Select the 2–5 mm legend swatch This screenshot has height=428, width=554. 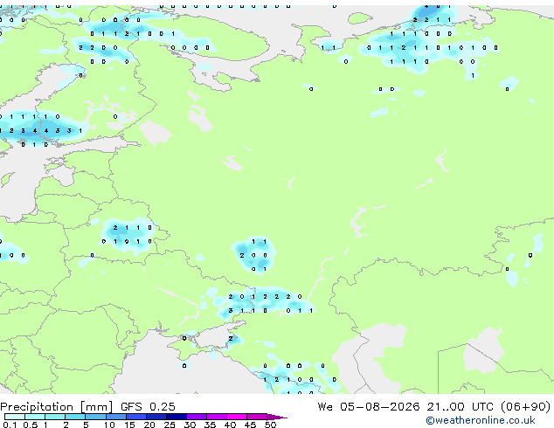75,417
